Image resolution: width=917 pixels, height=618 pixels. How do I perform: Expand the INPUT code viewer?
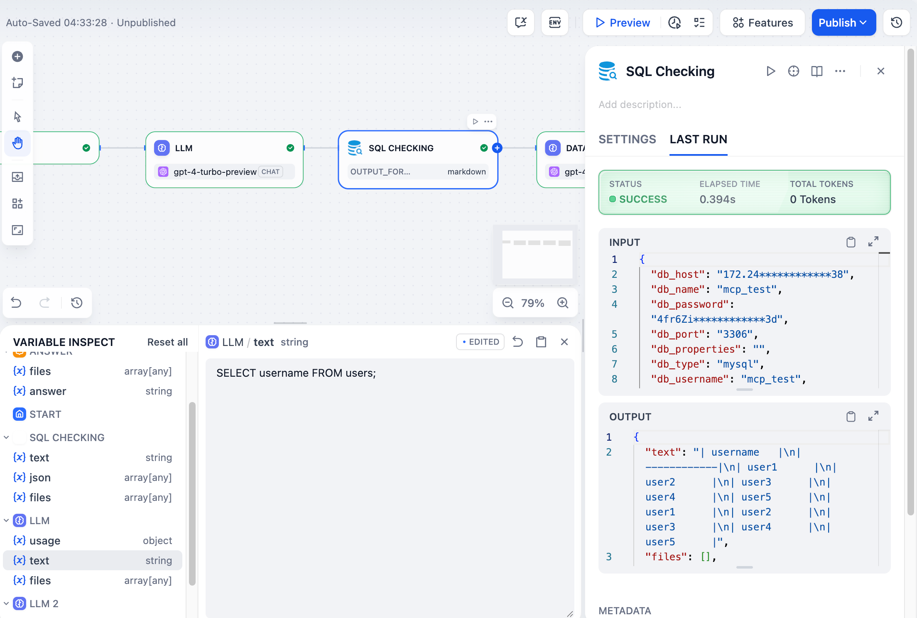(873, 242)
